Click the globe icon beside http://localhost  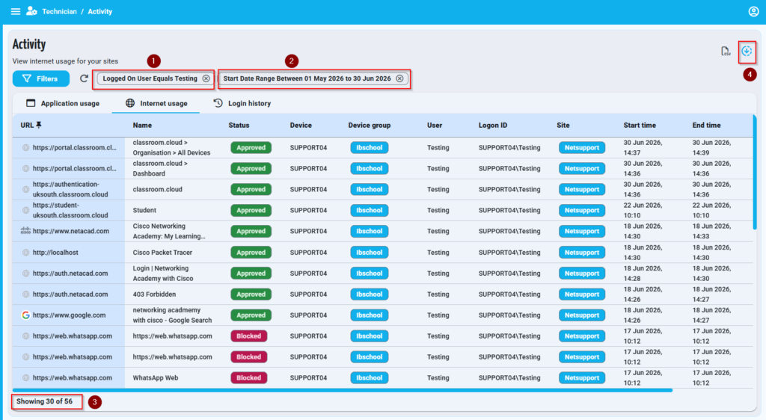(26, 253)
